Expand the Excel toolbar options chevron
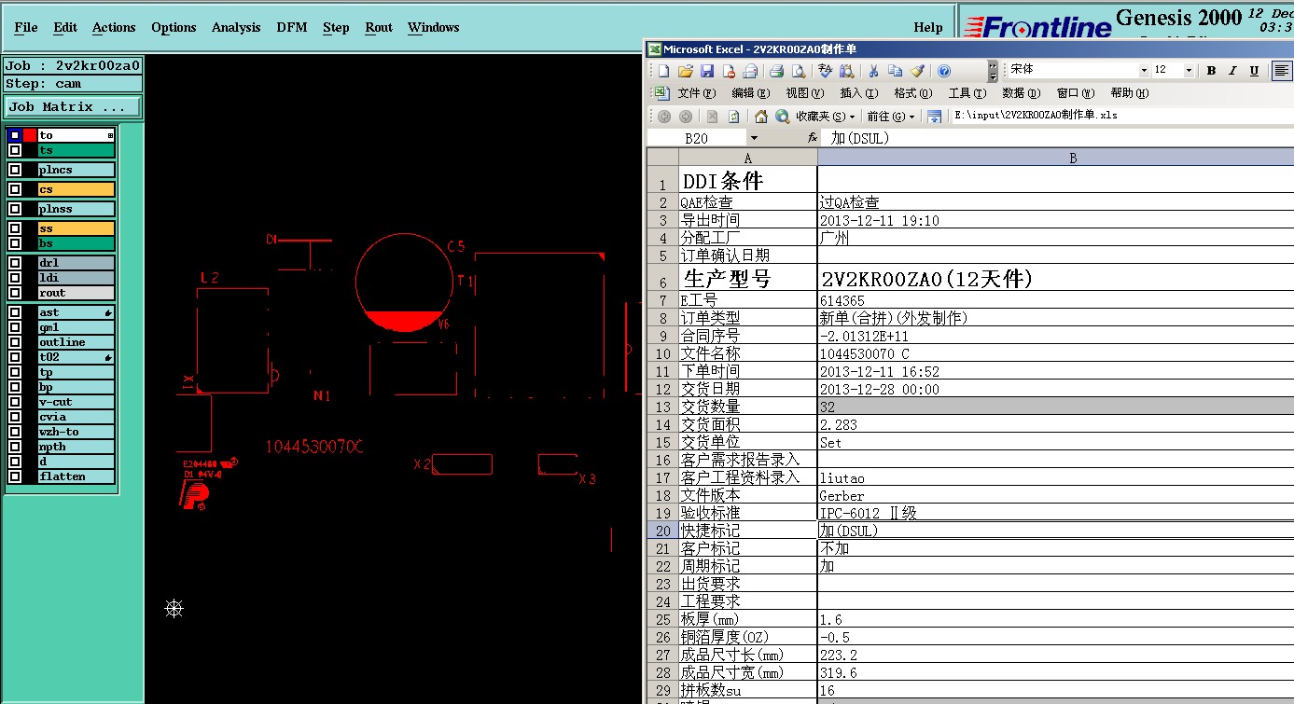1294x704 pixels. pyautogui.click(x=993, y=71)
